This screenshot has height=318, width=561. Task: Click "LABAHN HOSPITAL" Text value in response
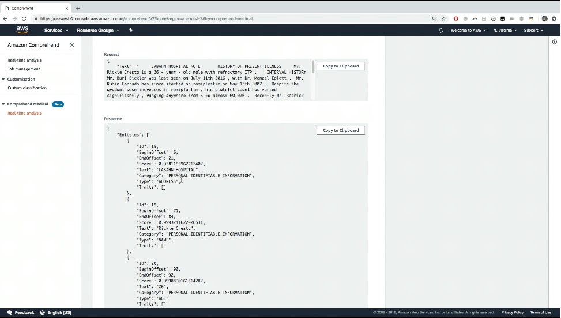pos(177,170)
